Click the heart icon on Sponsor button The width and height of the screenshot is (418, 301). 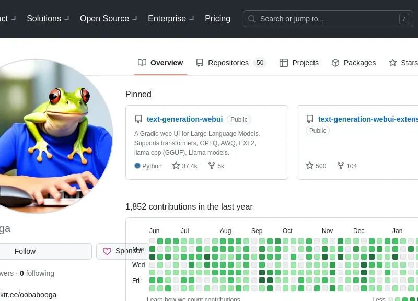(107, 251)
